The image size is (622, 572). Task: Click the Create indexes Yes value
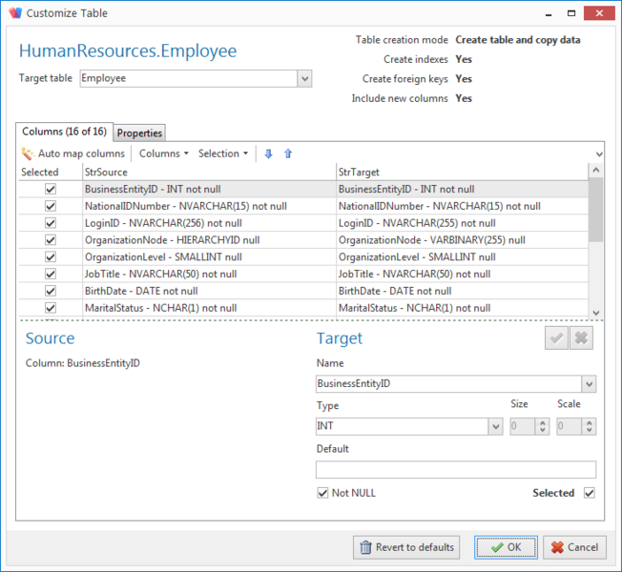[464, 59]
